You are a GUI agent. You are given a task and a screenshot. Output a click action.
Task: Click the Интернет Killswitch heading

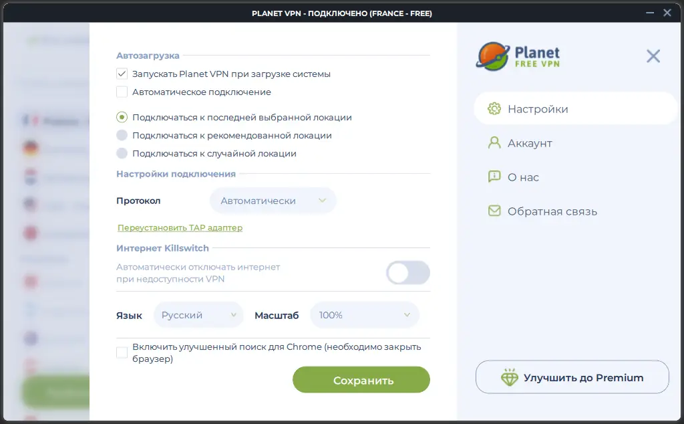(163, 248)
